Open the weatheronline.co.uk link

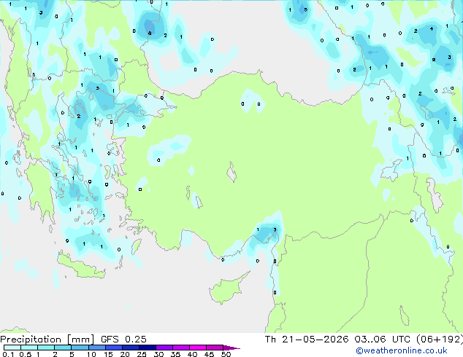tap(402, 350)
